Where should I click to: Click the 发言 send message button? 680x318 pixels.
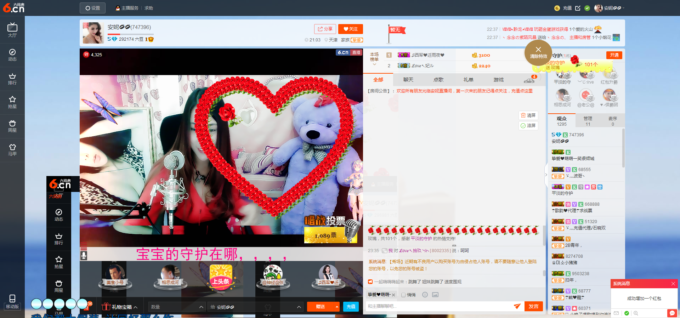534,306
